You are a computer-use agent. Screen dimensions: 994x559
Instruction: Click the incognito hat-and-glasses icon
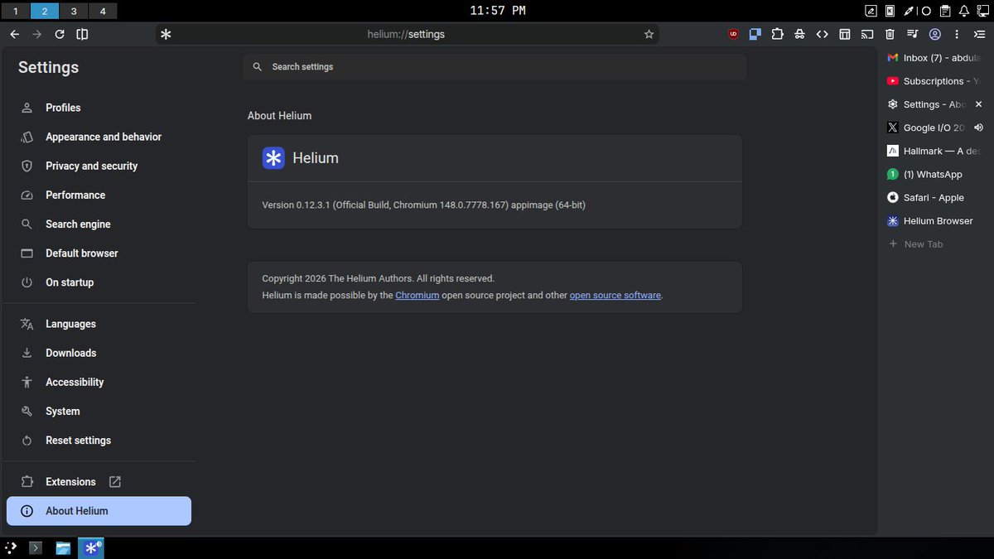(x=799, y=34)
